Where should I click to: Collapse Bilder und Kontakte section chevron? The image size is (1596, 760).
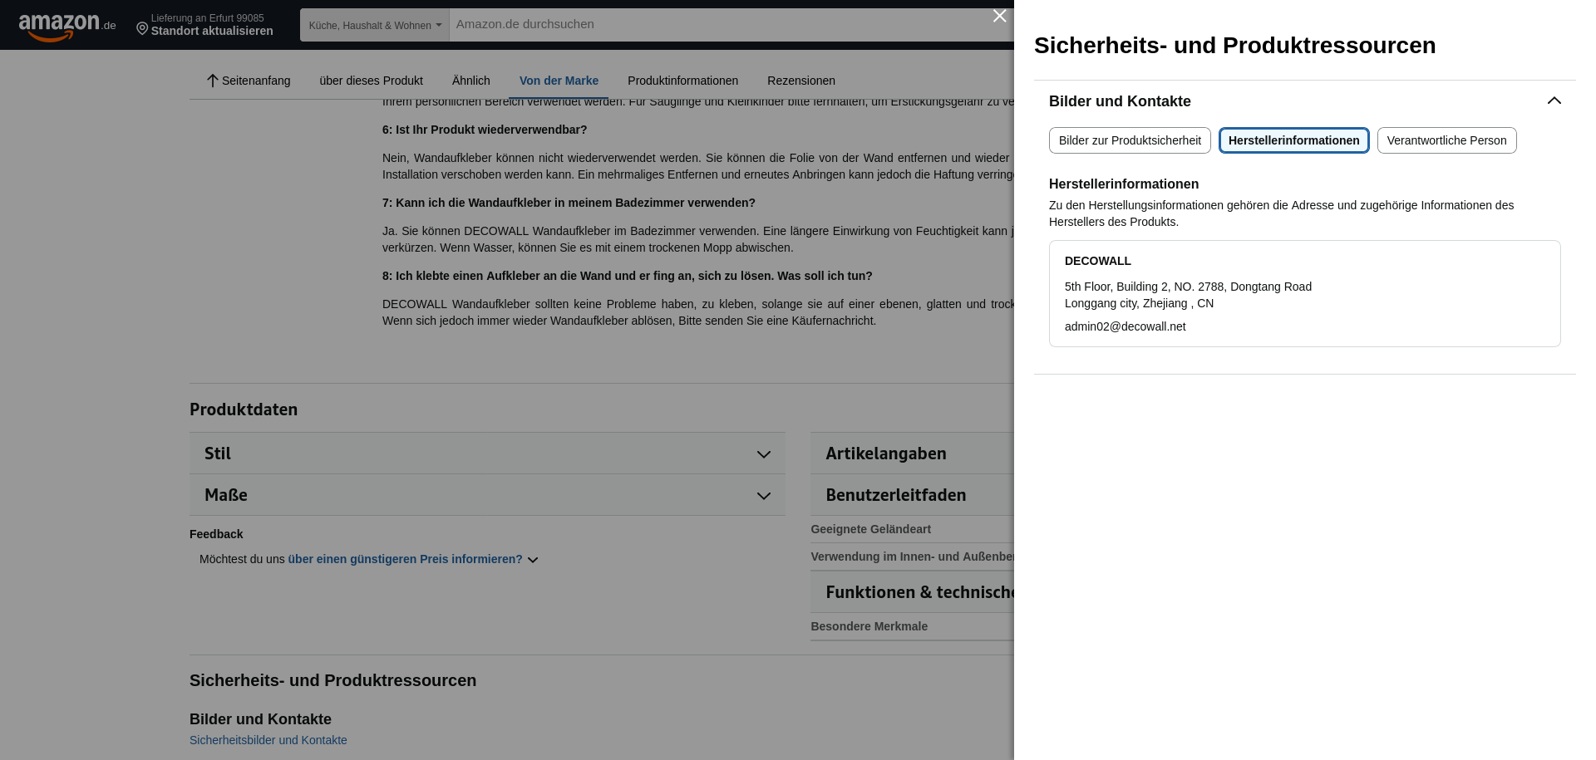pyautogui.click(x=1554, y=101)
